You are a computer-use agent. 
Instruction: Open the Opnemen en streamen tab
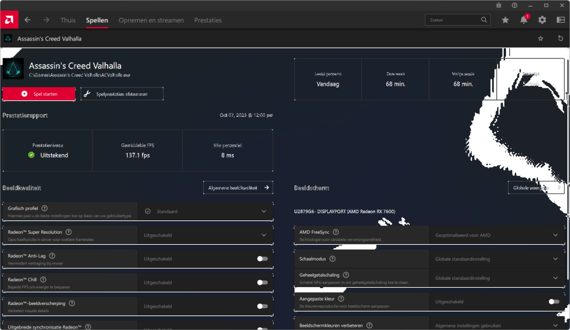coord(151,20)
